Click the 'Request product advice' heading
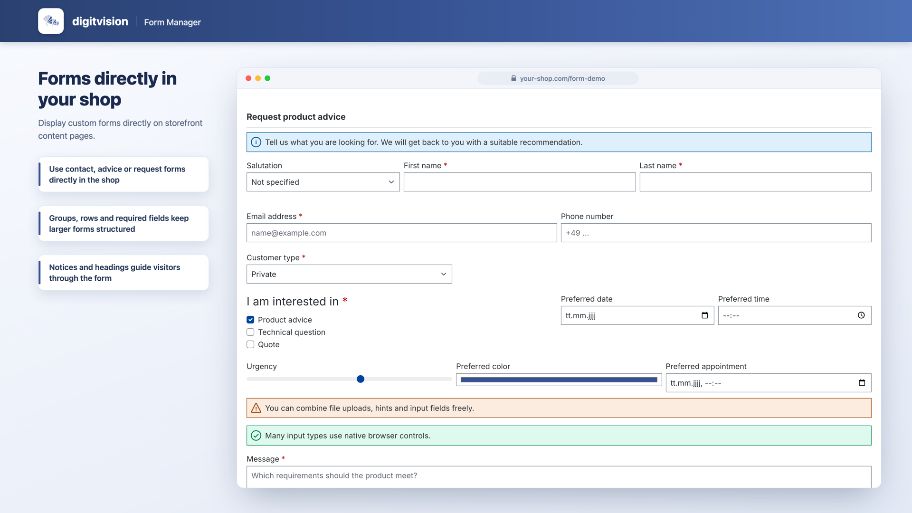912x513 pixels. (x=296, y=117)
